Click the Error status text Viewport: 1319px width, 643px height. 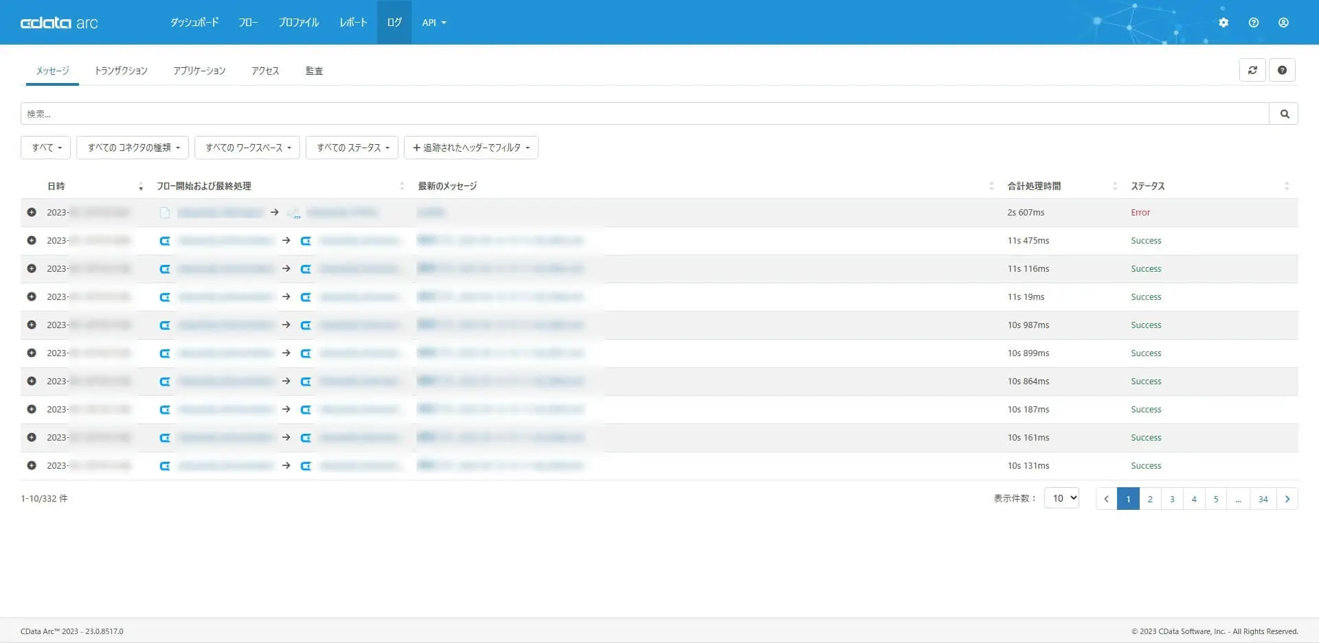tap(1140, 213)
